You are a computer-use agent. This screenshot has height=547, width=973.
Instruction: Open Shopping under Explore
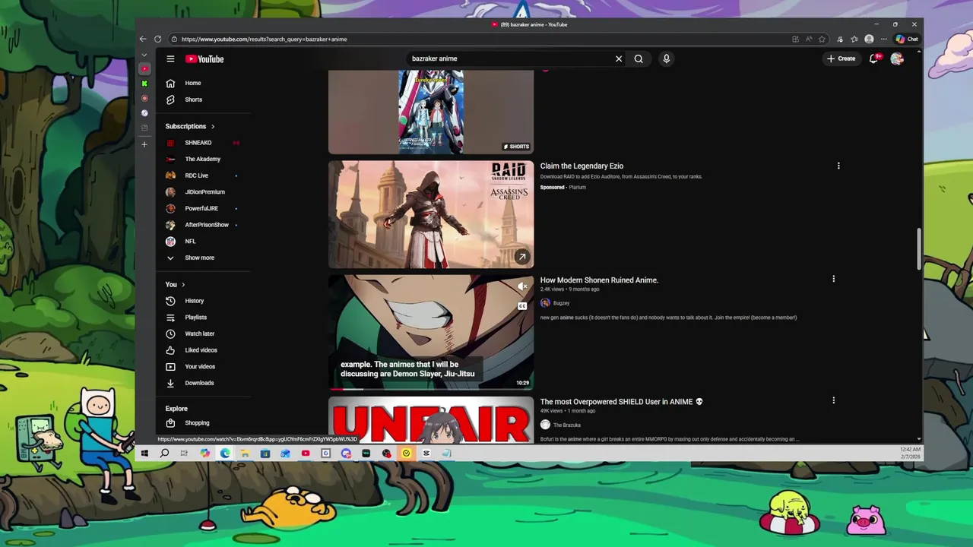[x=204, y=423]
